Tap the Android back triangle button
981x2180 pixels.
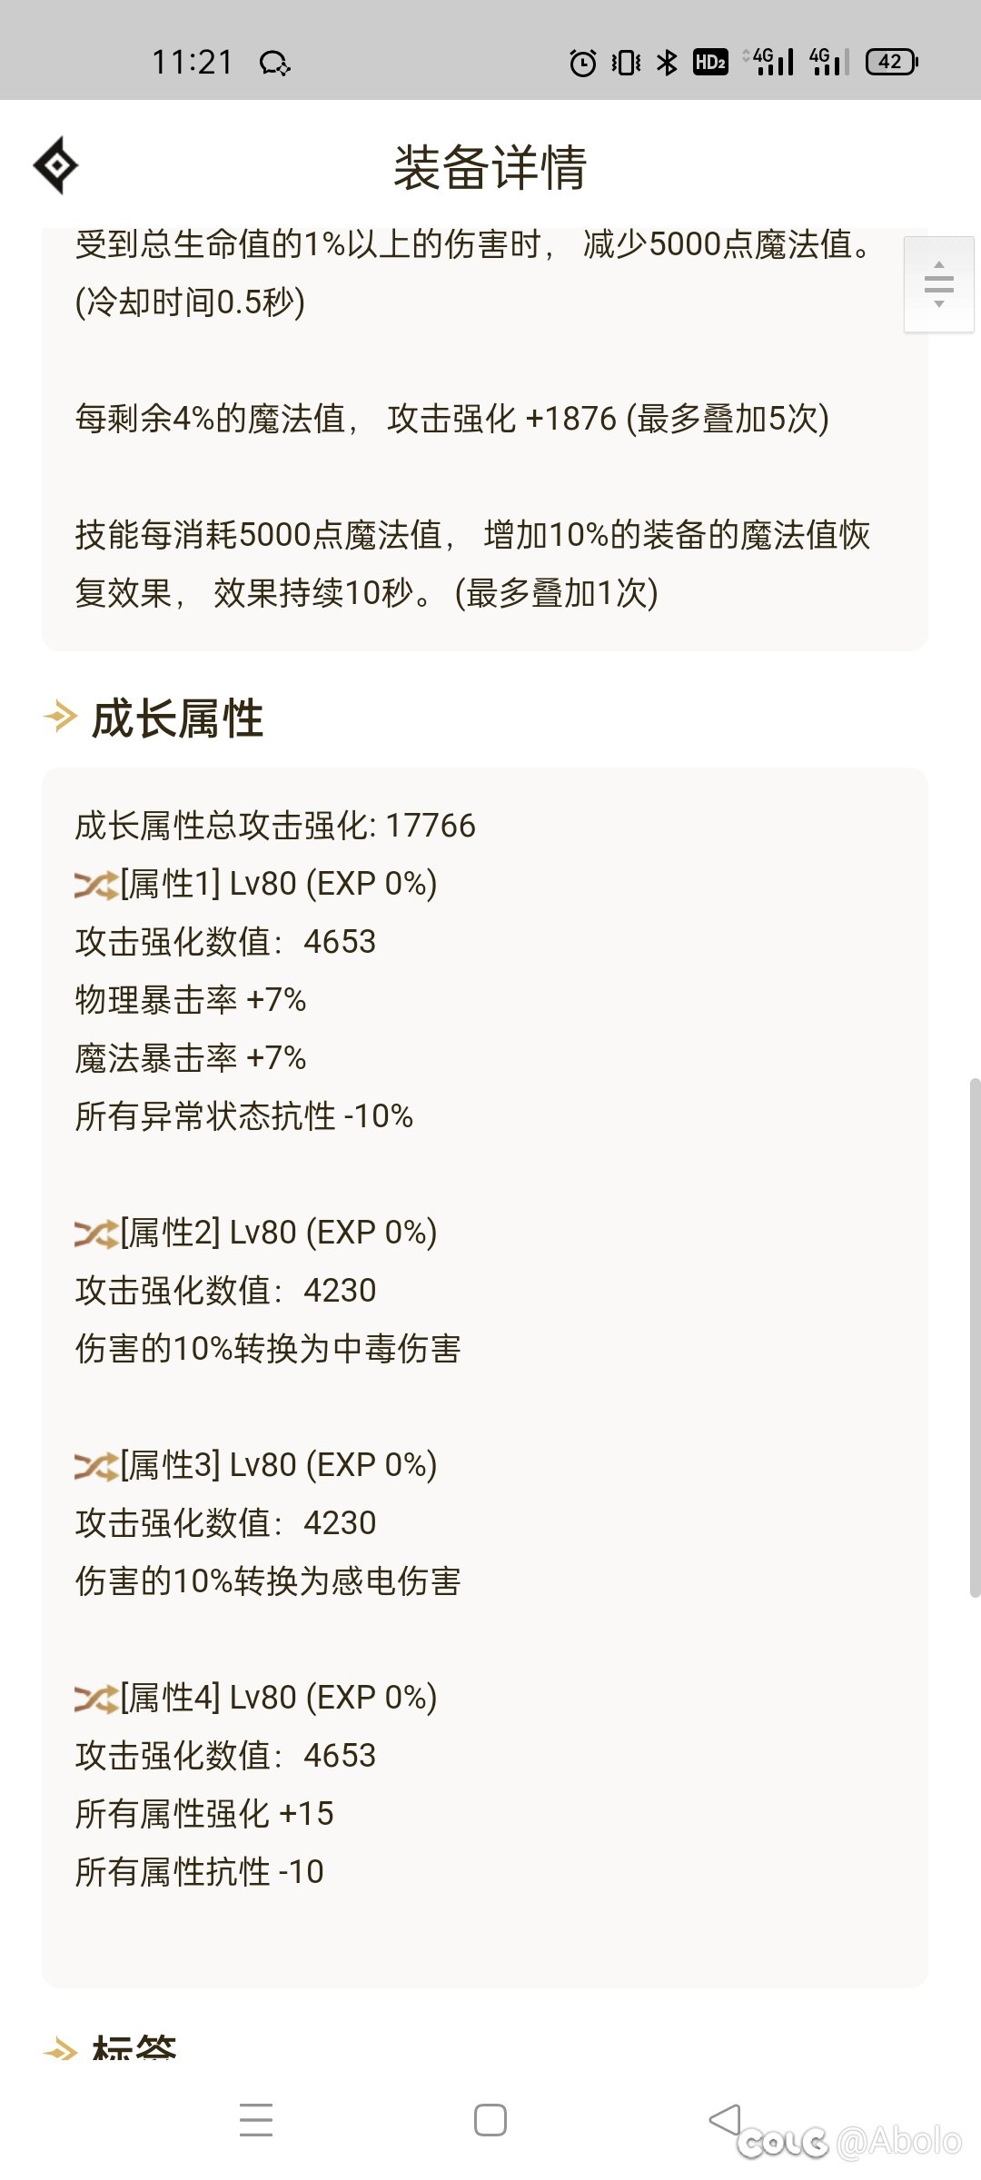tap(725, 2119)
